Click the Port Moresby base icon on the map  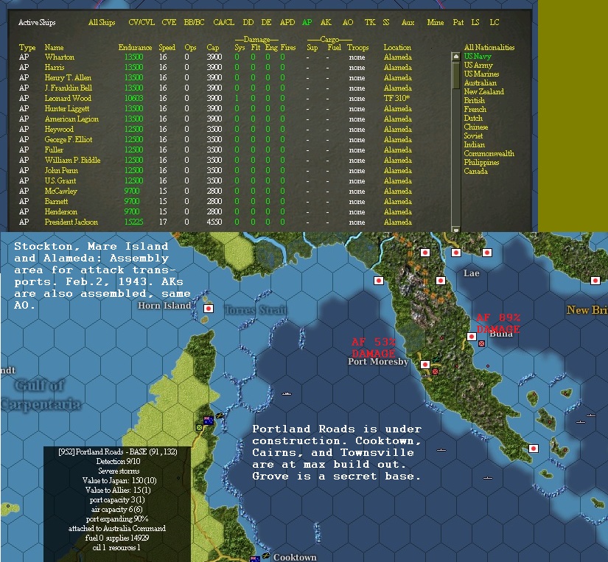426,364
